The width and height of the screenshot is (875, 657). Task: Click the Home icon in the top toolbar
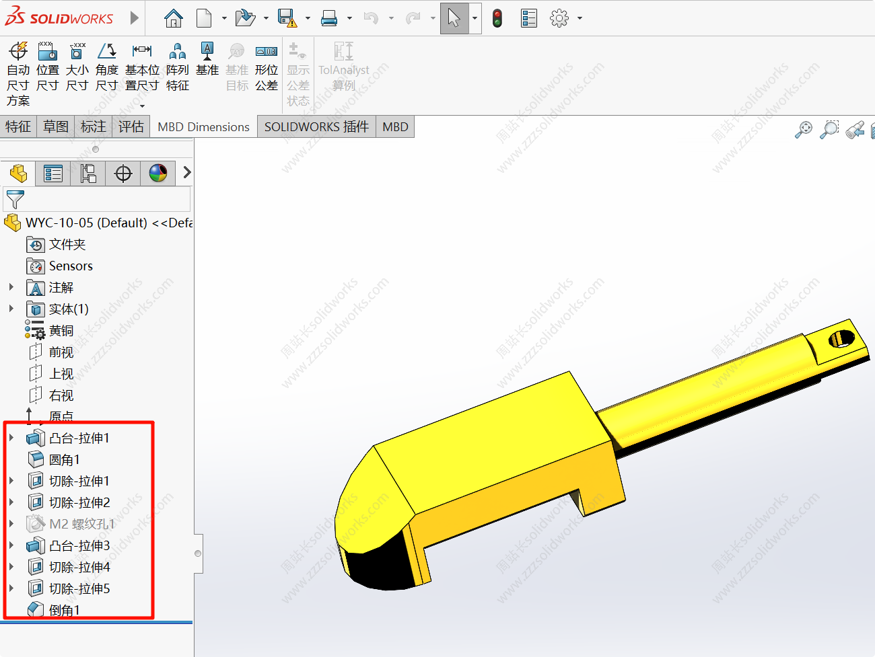[x=174, y=18]
